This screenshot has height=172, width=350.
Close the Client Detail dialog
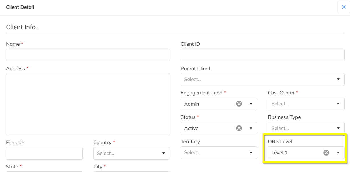(343, 7)
